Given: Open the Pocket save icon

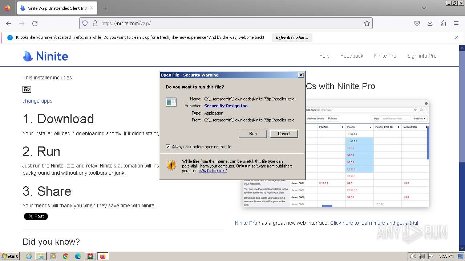Looking at the screenshot, I should pyautogui.click(x=417, y=23).
